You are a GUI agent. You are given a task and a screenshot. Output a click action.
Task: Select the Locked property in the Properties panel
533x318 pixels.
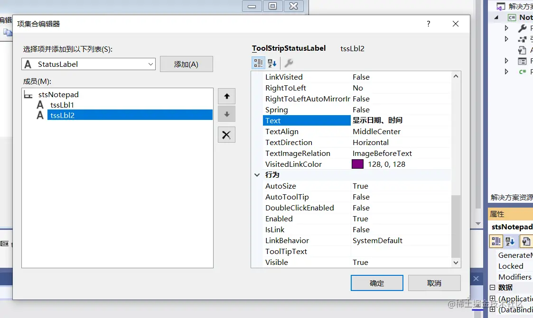pyautogui.click(x=511, y=266)
